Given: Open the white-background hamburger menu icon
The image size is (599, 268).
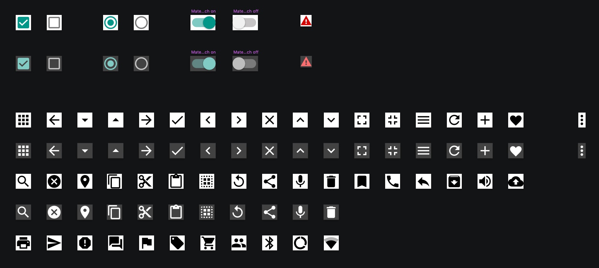Looking at the screenshot, I should pos(423,120).
